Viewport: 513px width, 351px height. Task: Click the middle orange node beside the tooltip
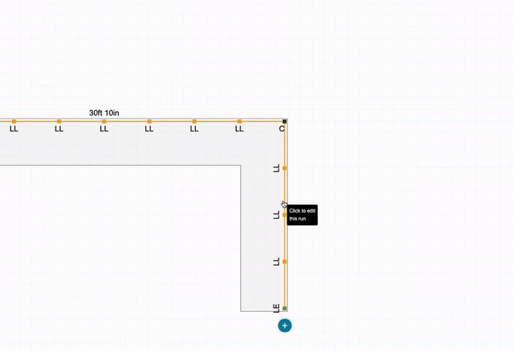click(x=285, y=215)
